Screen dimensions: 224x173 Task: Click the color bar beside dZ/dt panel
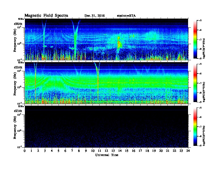point(195,127)
